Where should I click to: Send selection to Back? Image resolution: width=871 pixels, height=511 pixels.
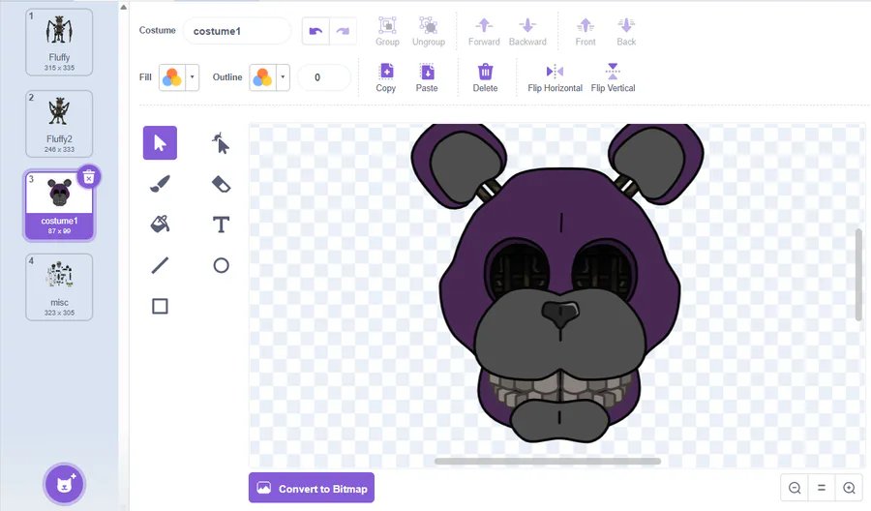pyautogui.click(x=626, y=31)
